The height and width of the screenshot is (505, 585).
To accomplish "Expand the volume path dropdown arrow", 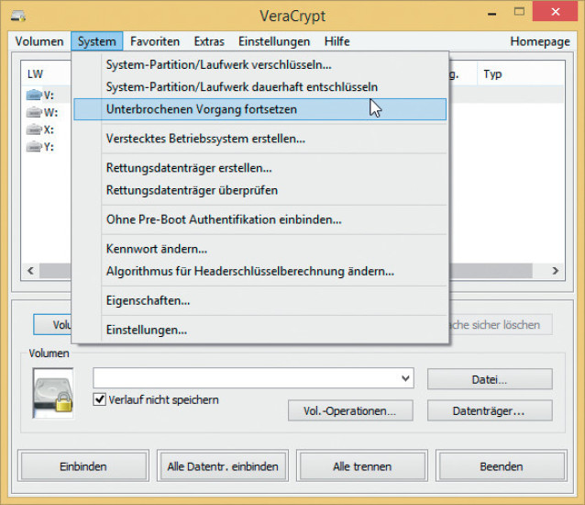I will click(405, 378).
